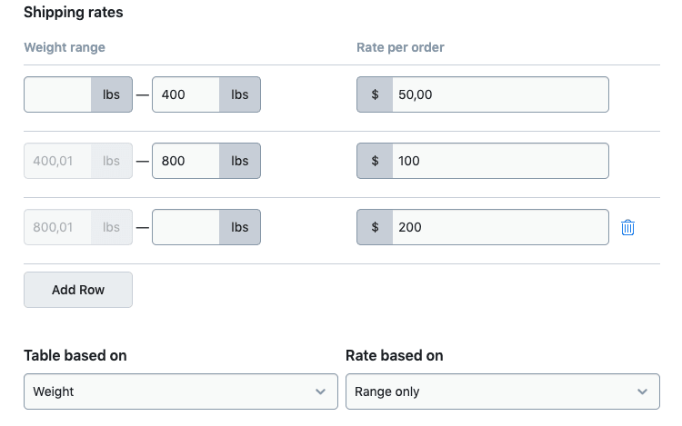Click the dollar sign beside the 100 rate
Viewport: 682px width, 426px height.
tap(375, 161)
